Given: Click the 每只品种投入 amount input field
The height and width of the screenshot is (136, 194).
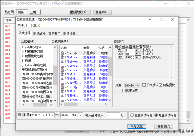Looking at the screenshot, I should [x=112, y=115].
